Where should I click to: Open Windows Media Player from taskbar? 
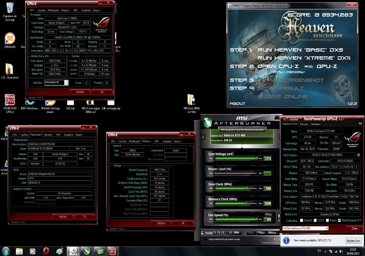(x=32, y=251)
